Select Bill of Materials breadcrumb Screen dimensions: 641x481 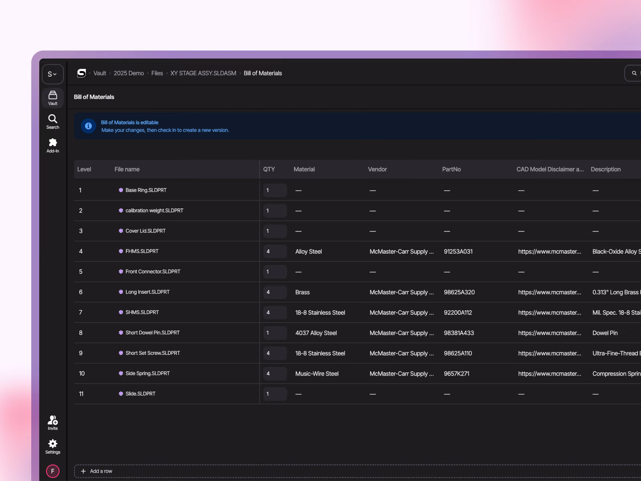pos(263,73)
